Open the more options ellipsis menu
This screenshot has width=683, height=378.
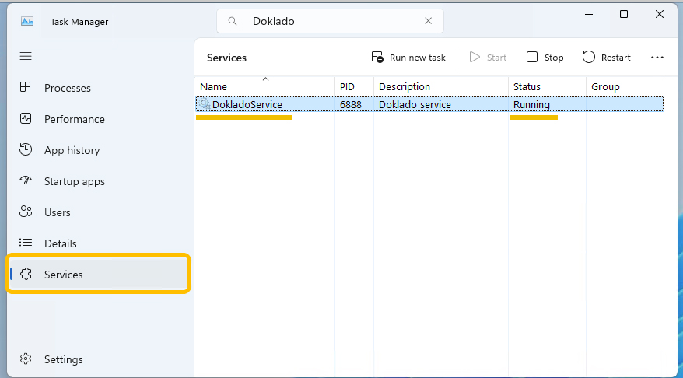pos(657,57)
